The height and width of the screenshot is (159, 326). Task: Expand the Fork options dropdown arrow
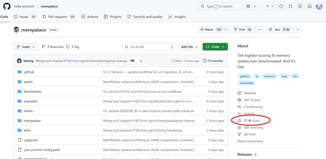[259, 30]
